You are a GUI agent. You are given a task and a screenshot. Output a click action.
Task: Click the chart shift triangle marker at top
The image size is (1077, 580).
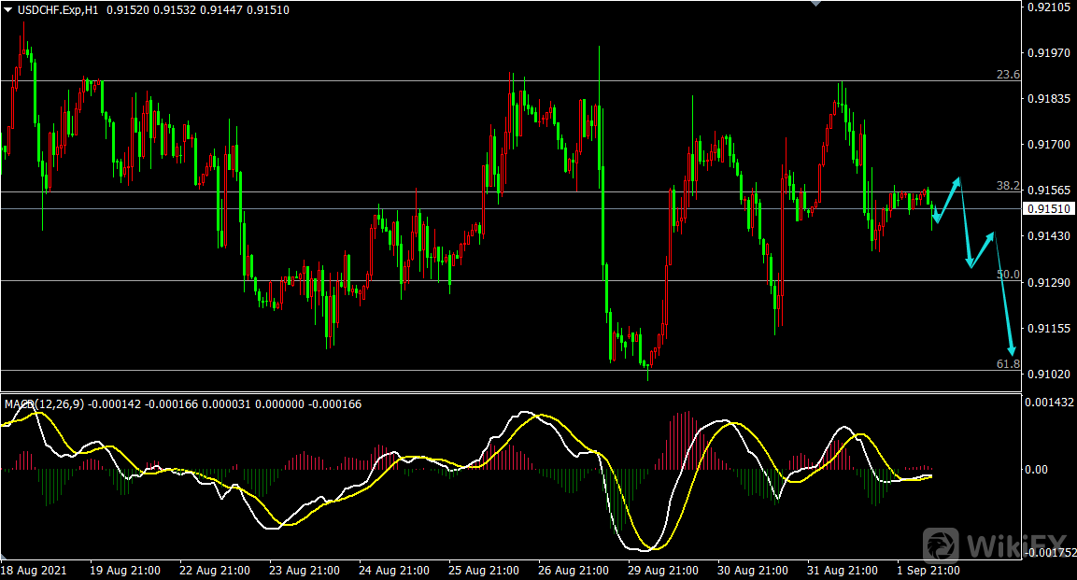click(x=815, y=4)
